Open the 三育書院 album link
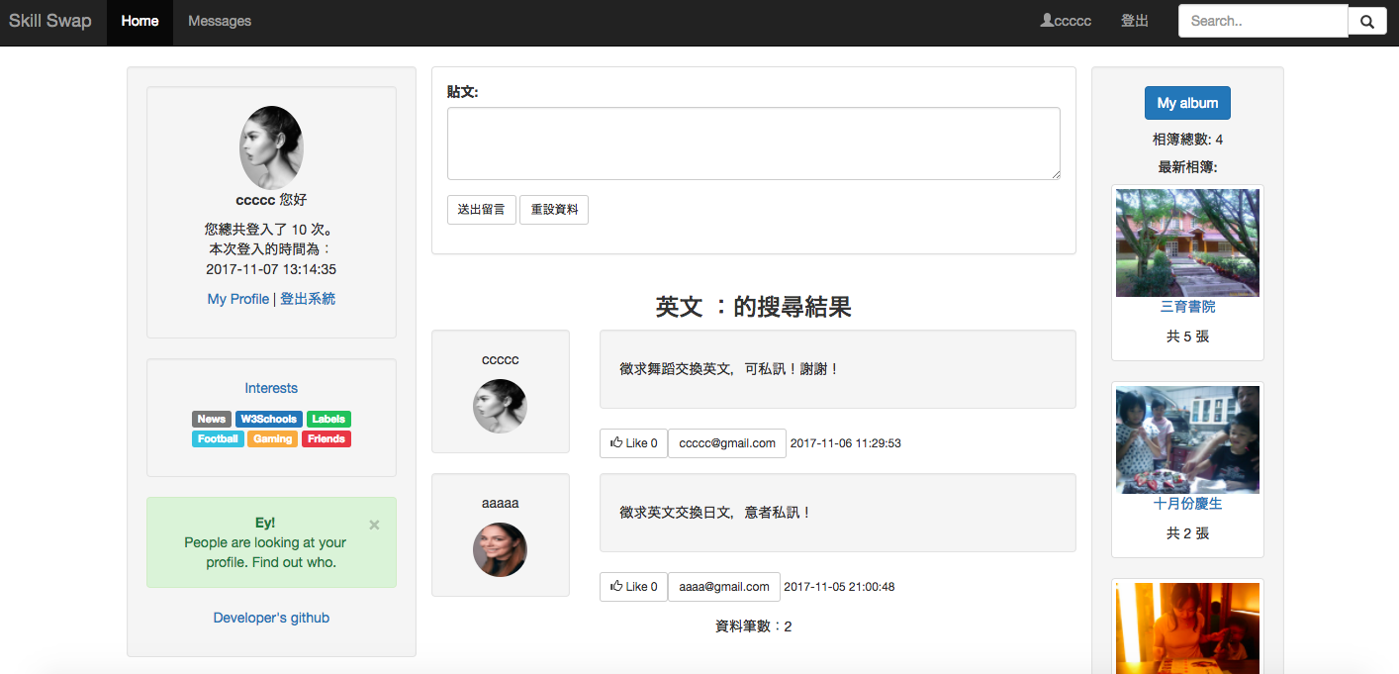This screenshot has width=1399, height=674. pyautogui.click(x=1187, y=307)
